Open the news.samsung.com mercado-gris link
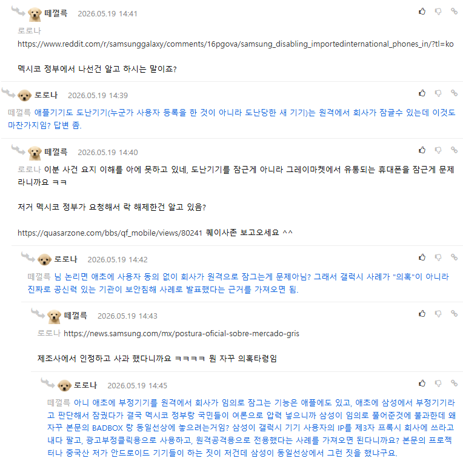 [181, 334]
